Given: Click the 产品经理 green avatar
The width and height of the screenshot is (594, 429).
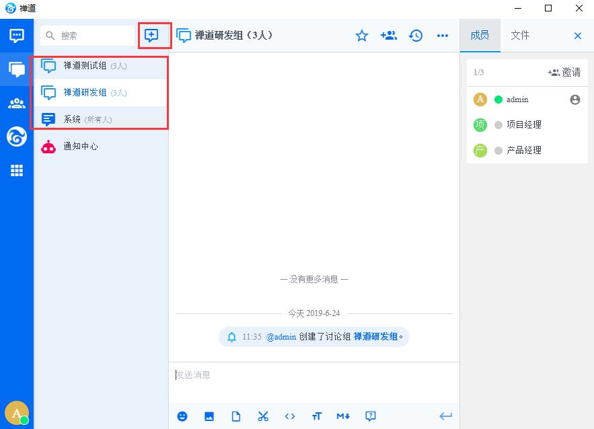Looking at the screenshot, I should point(480,151).
